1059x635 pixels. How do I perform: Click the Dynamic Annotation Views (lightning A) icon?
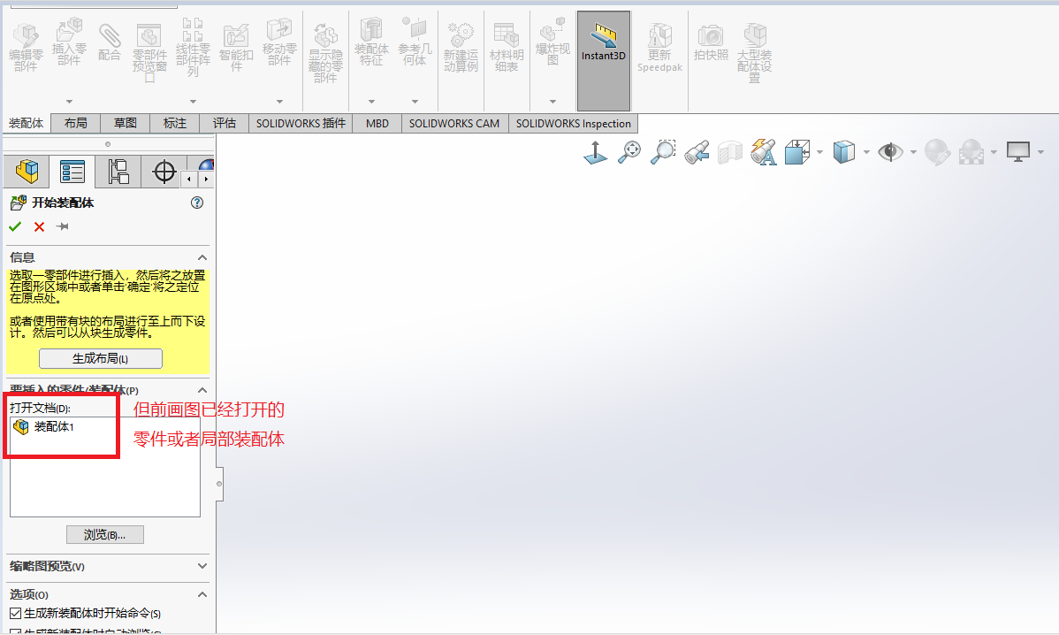click(x=763, y=152)
